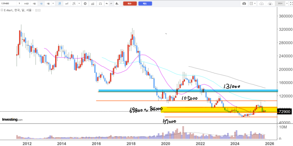Collapse the E-Mart legend expander

coord(2,10)
